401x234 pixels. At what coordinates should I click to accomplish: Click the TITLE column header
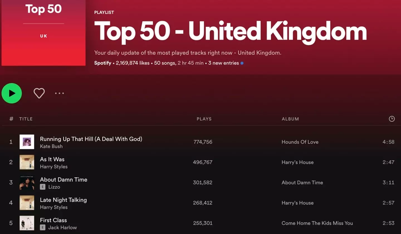pyautogui.click(x=26, y=119)
